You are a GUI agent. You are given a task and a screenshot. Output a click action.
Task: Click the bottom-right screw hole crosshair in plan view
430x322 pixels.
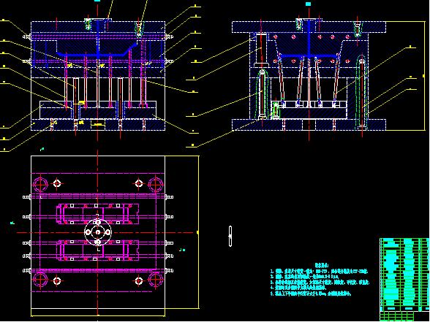[x=139, y=281]
